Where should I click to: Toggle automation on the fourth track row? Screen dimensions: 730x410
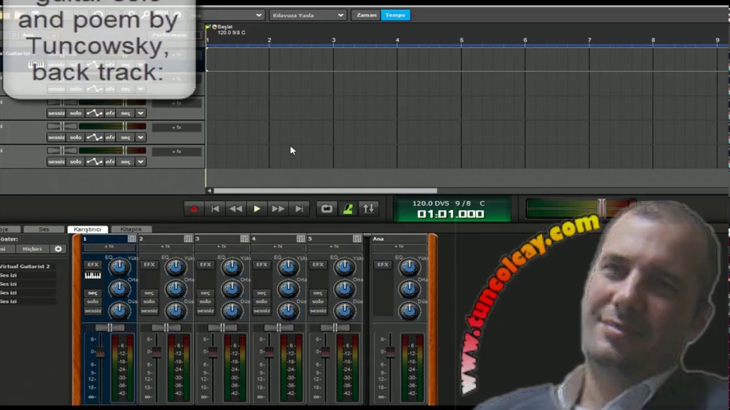94,137
